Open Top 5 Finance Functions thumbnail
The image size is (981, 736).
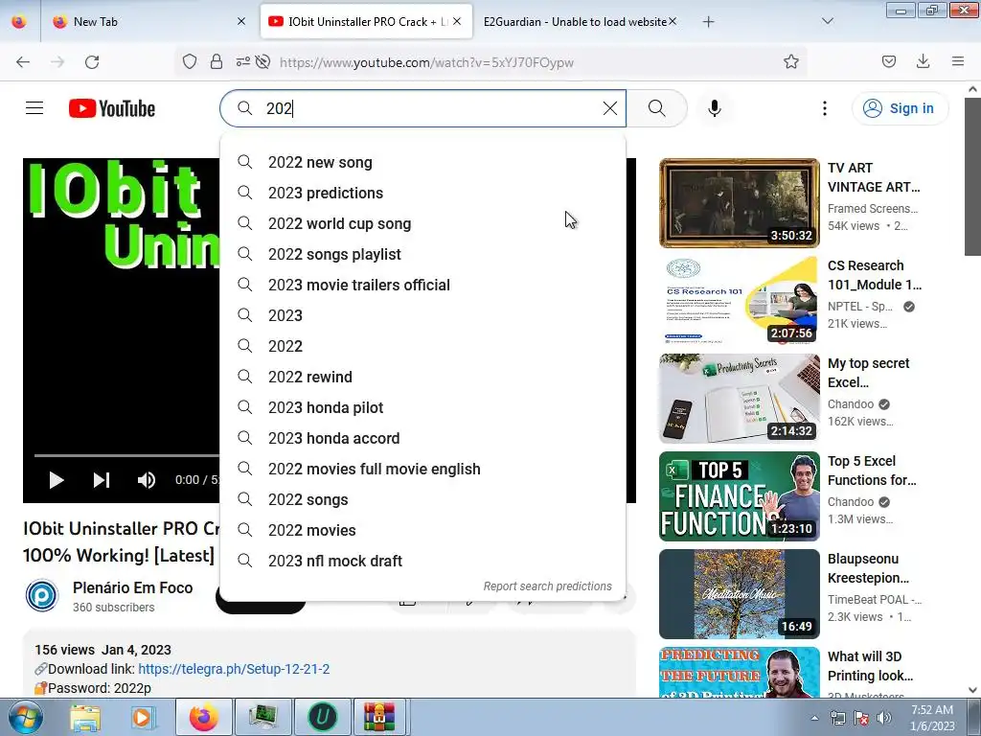pyautogui.click(x=739, y=496)
